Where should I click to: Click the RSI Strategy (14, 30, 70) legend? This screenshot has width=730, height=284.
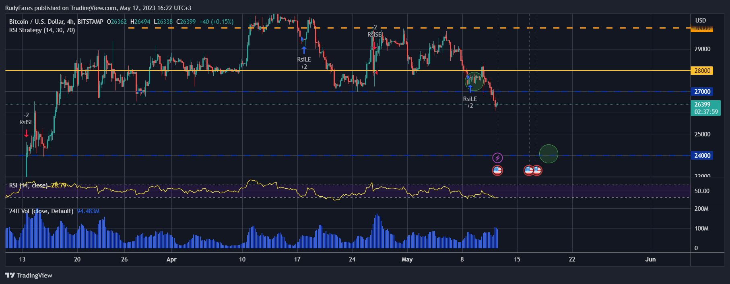click(42, 30)
